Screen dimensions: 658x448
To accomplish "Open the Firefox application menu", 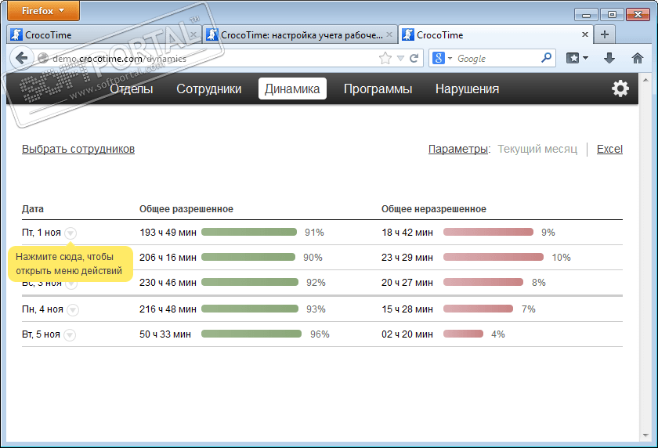I will click(43, 10).
